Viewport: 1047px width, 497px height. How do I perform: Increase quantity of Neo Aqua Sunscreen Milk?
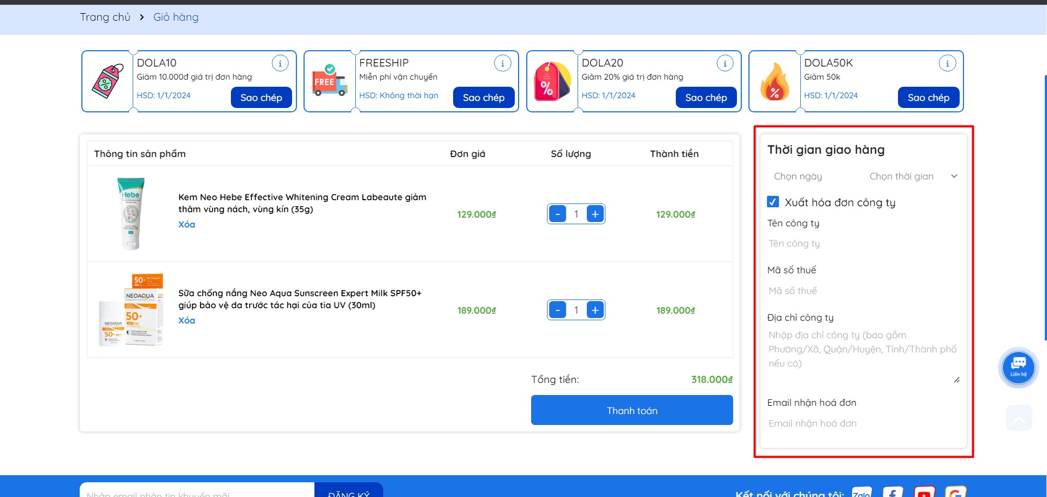595,310
